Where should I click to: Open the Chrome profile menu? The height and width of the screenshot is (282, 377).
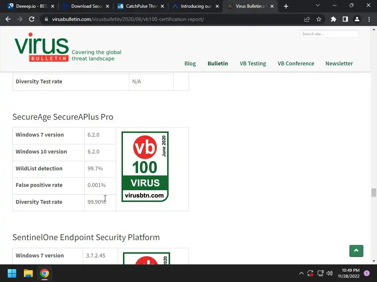tap(357, 19)
